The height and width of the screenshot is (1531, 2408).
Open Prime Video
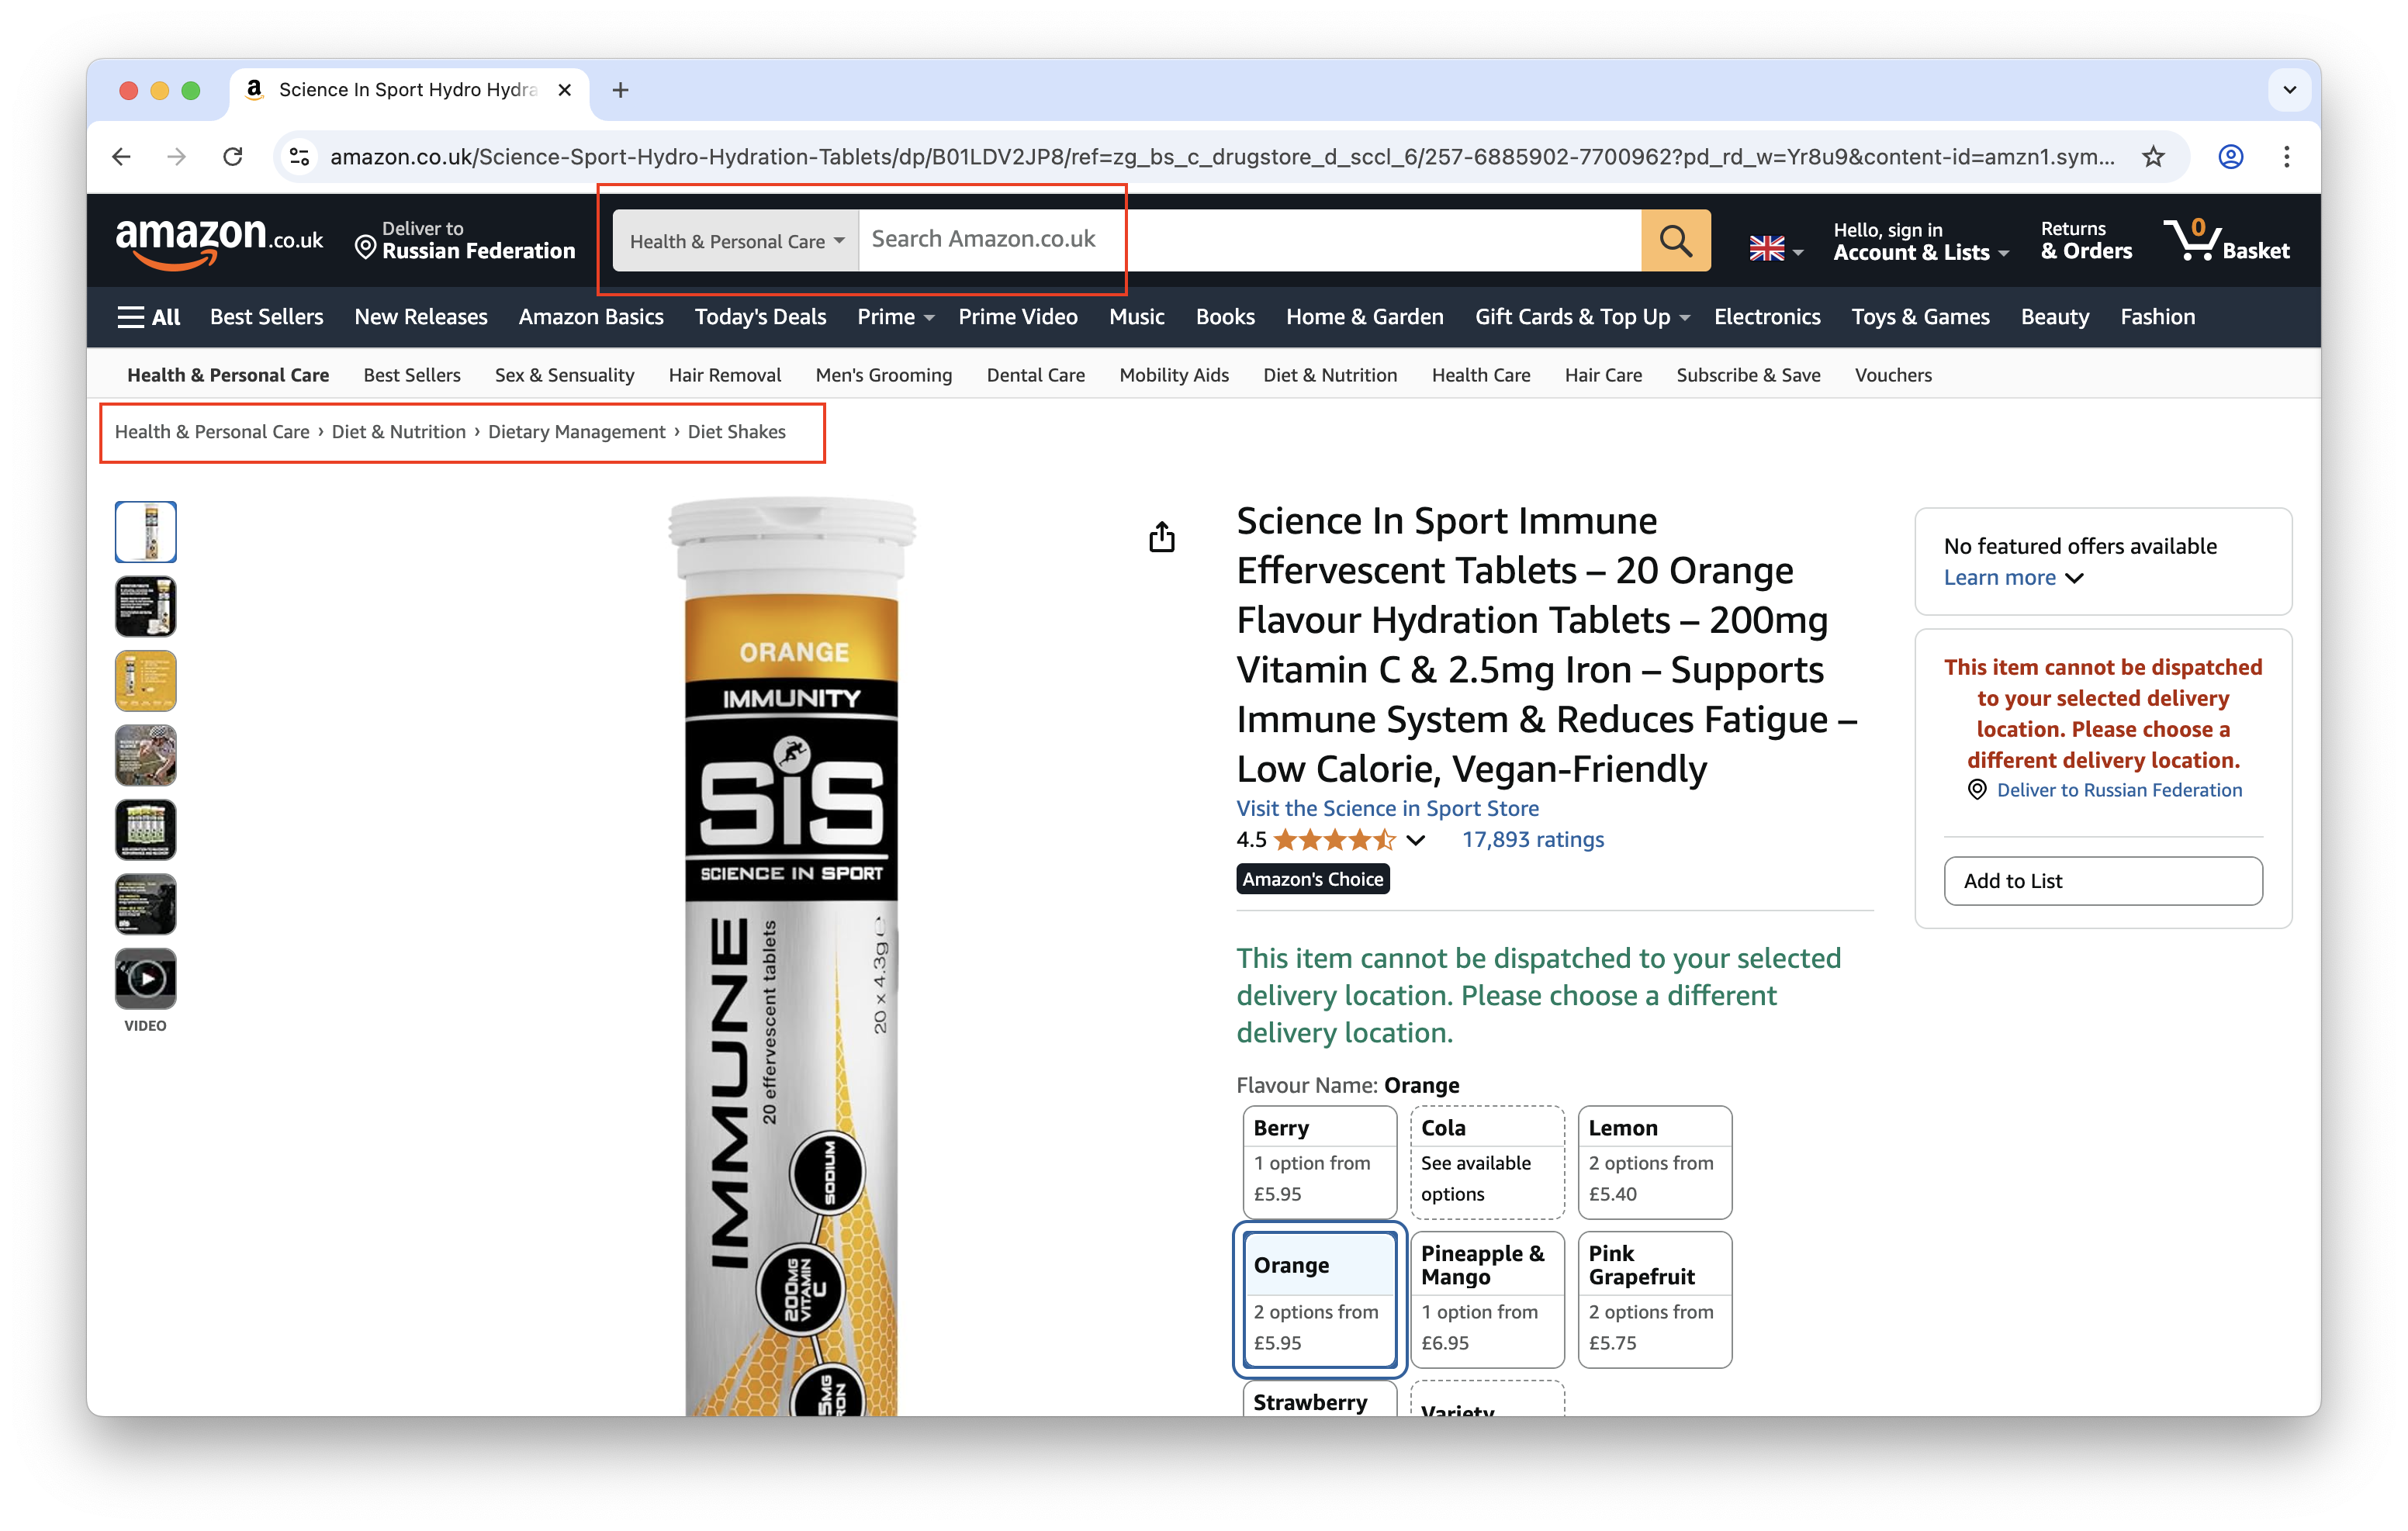click(x=1018, y=317)
